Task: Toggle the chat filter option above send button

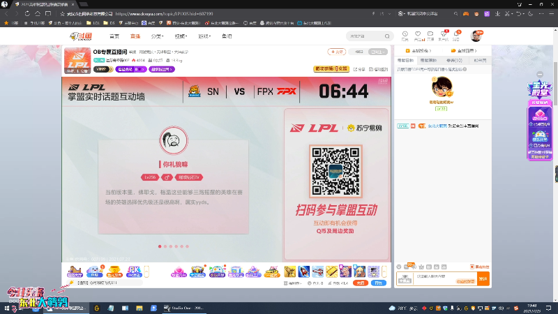Action: pos(480,267)
